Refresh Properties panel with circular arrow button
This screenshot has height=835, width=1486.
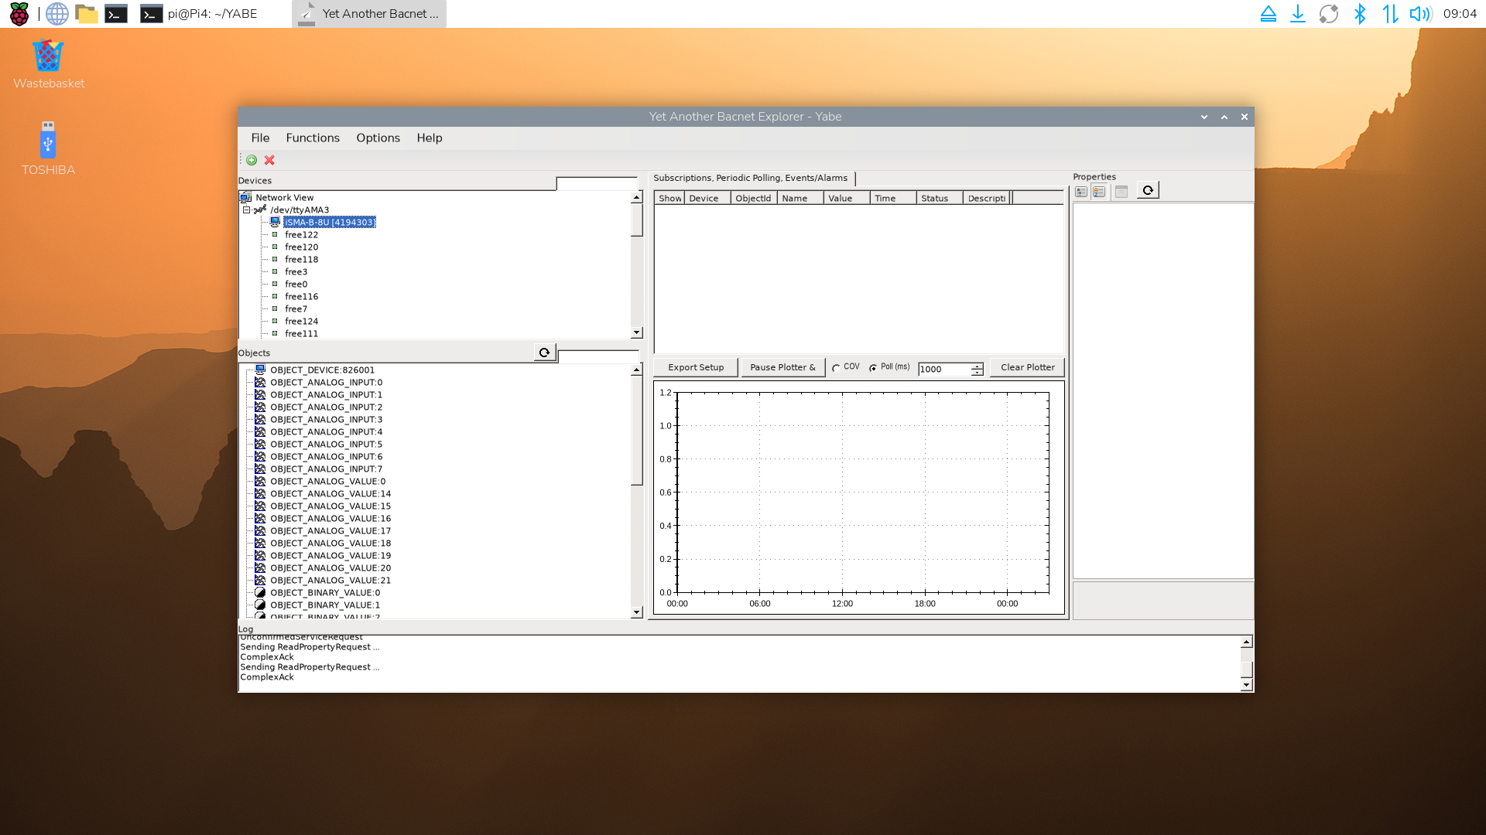tap(1148, 190)
